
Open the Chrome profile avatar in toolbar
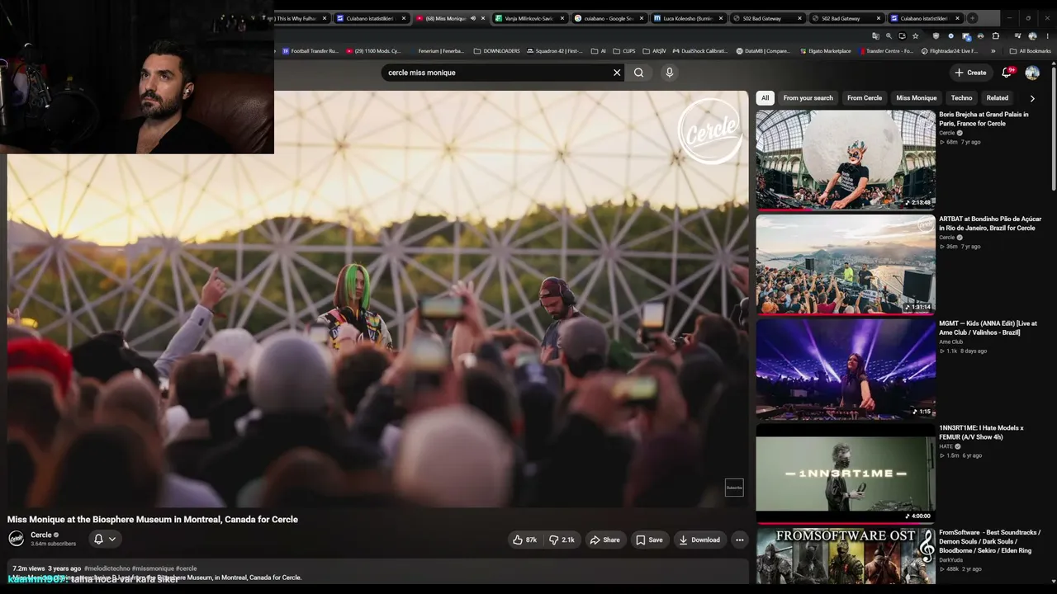[1032, 35]
